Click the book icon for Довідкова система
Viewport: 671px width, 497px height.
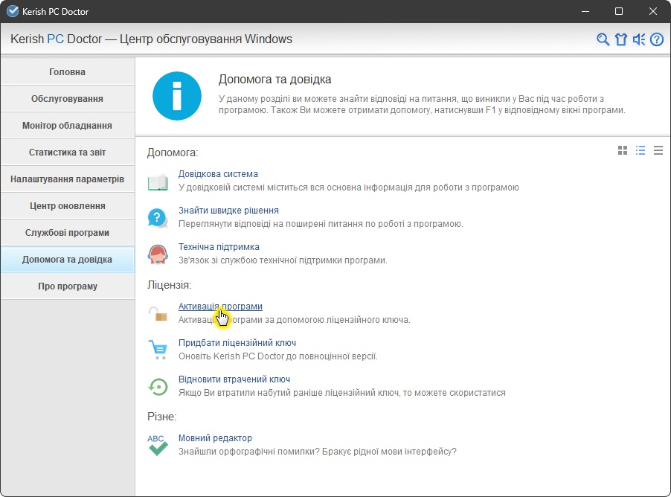point(158,182)
